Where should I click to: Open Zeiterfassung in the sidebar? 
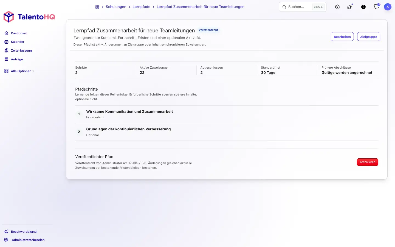(x=21, y=50)
